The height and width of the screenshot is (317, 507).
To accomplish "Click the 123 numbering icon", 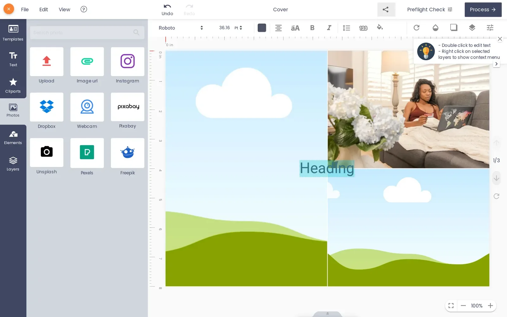I will pos(363,28).
